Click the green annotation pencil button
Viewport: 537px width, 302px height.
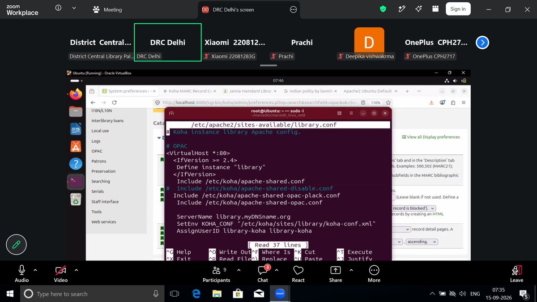(x=17, y=244)
